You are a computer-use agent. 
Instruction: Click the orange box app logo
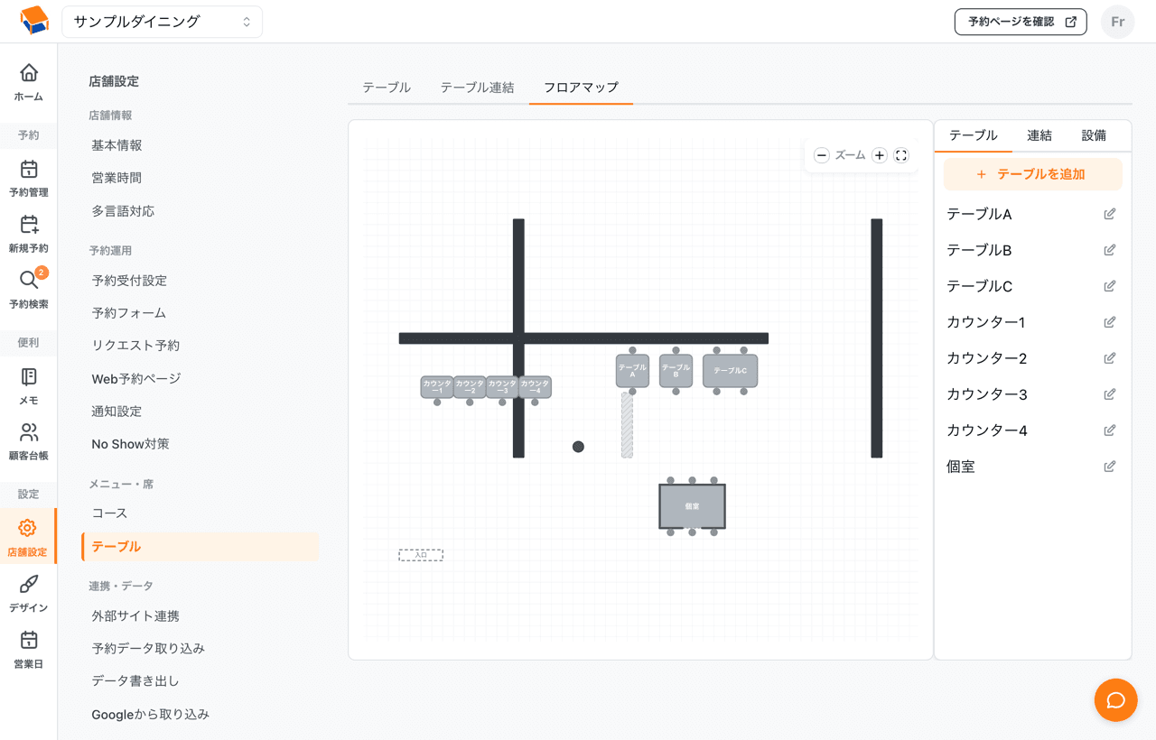33,21
